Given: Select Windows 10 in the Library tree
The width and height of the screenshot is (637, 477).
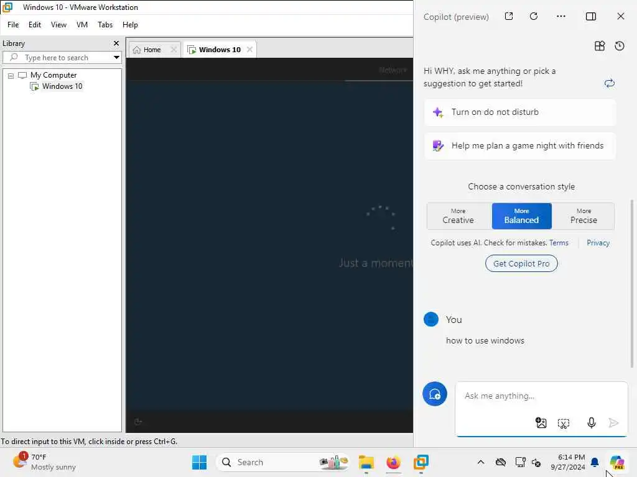Looking at the screenshot, I should coord(62,86).
